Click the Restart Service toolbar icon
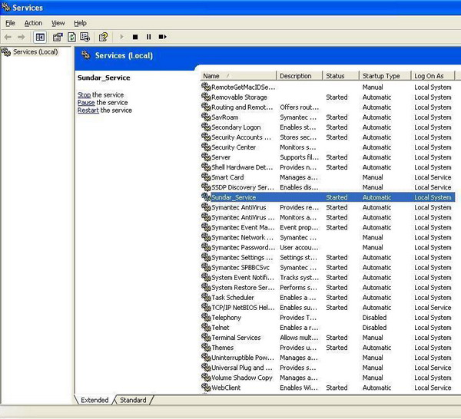This screenshot has height=419, width=461. click(163, 37)
